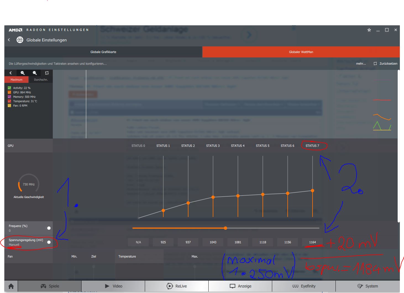
Task: Open the Anzeige display section
Action: click(240, 286)
